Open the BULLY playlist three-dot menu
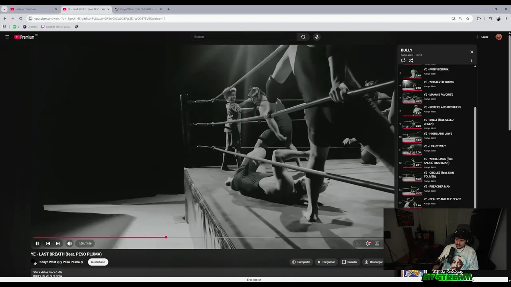Viewport: 511px width, 287px height. click(x=471, y=61)
